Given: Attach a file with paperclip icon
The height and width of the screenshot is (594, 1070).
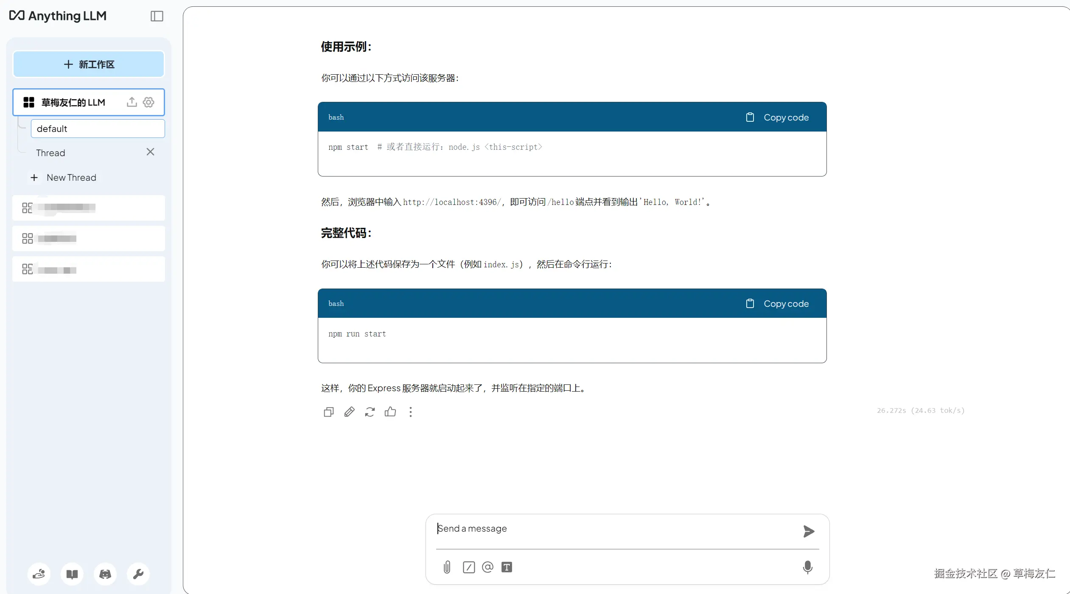Looking at the screenshot, I should [x=447, y=567].
